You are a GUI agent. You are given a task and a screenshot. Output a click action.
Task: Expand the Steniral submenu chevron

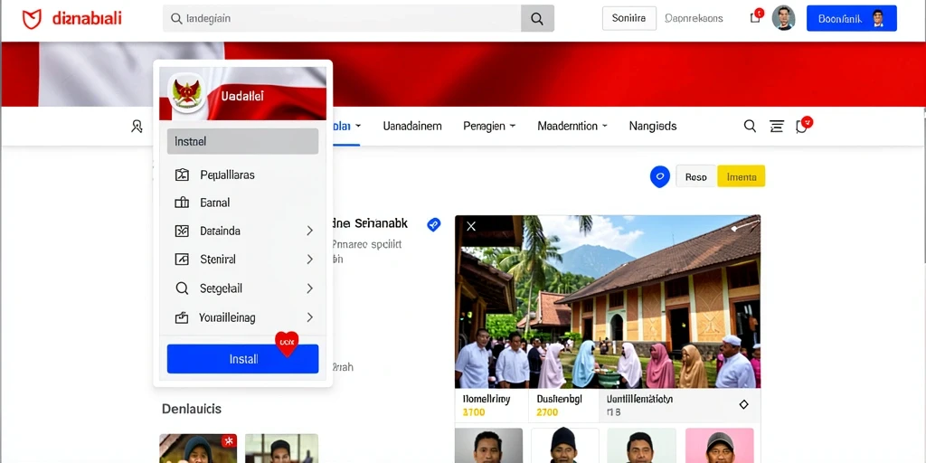point(309,260)
